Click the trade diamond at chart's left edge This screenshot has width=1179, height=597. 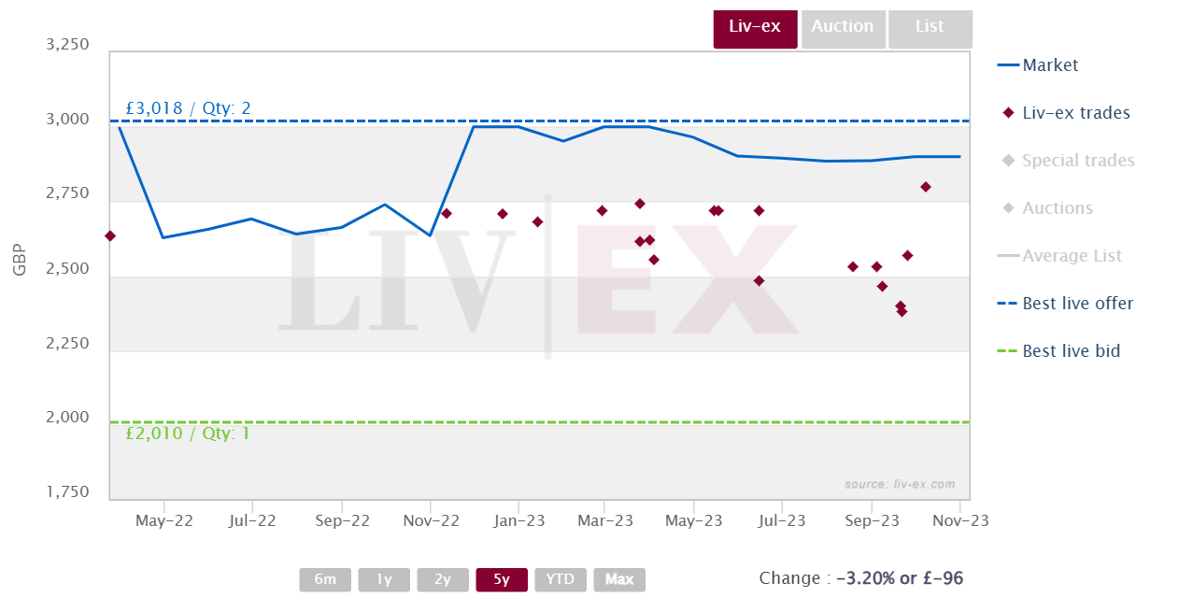coord(110,236)
